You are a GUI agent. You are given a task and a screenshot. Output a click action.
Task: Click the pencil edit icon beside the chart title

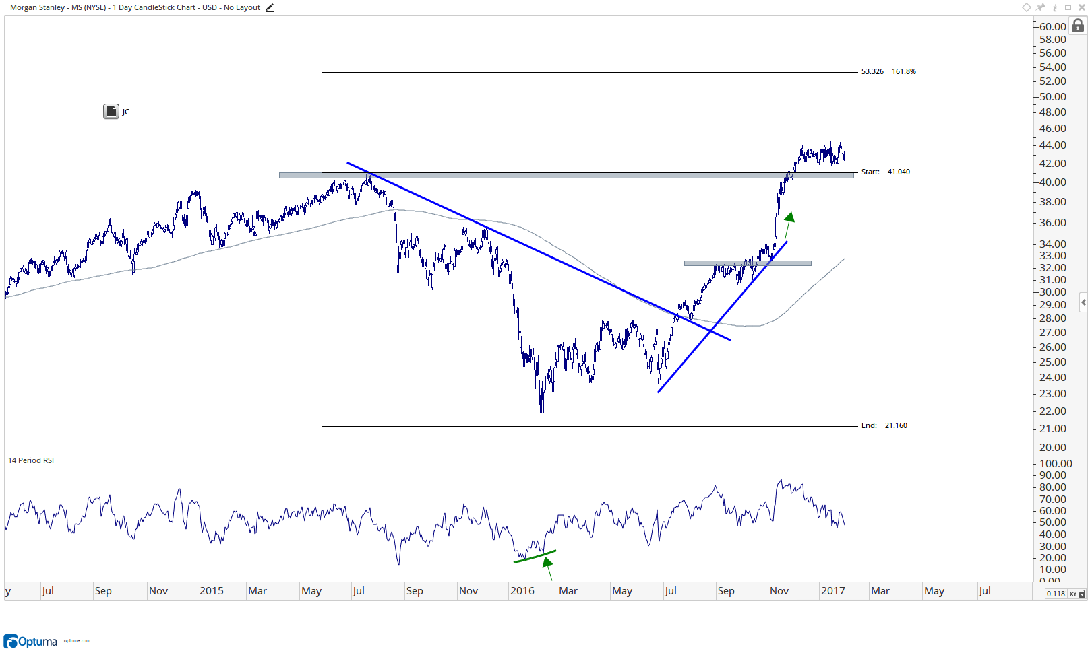[270, 7]
